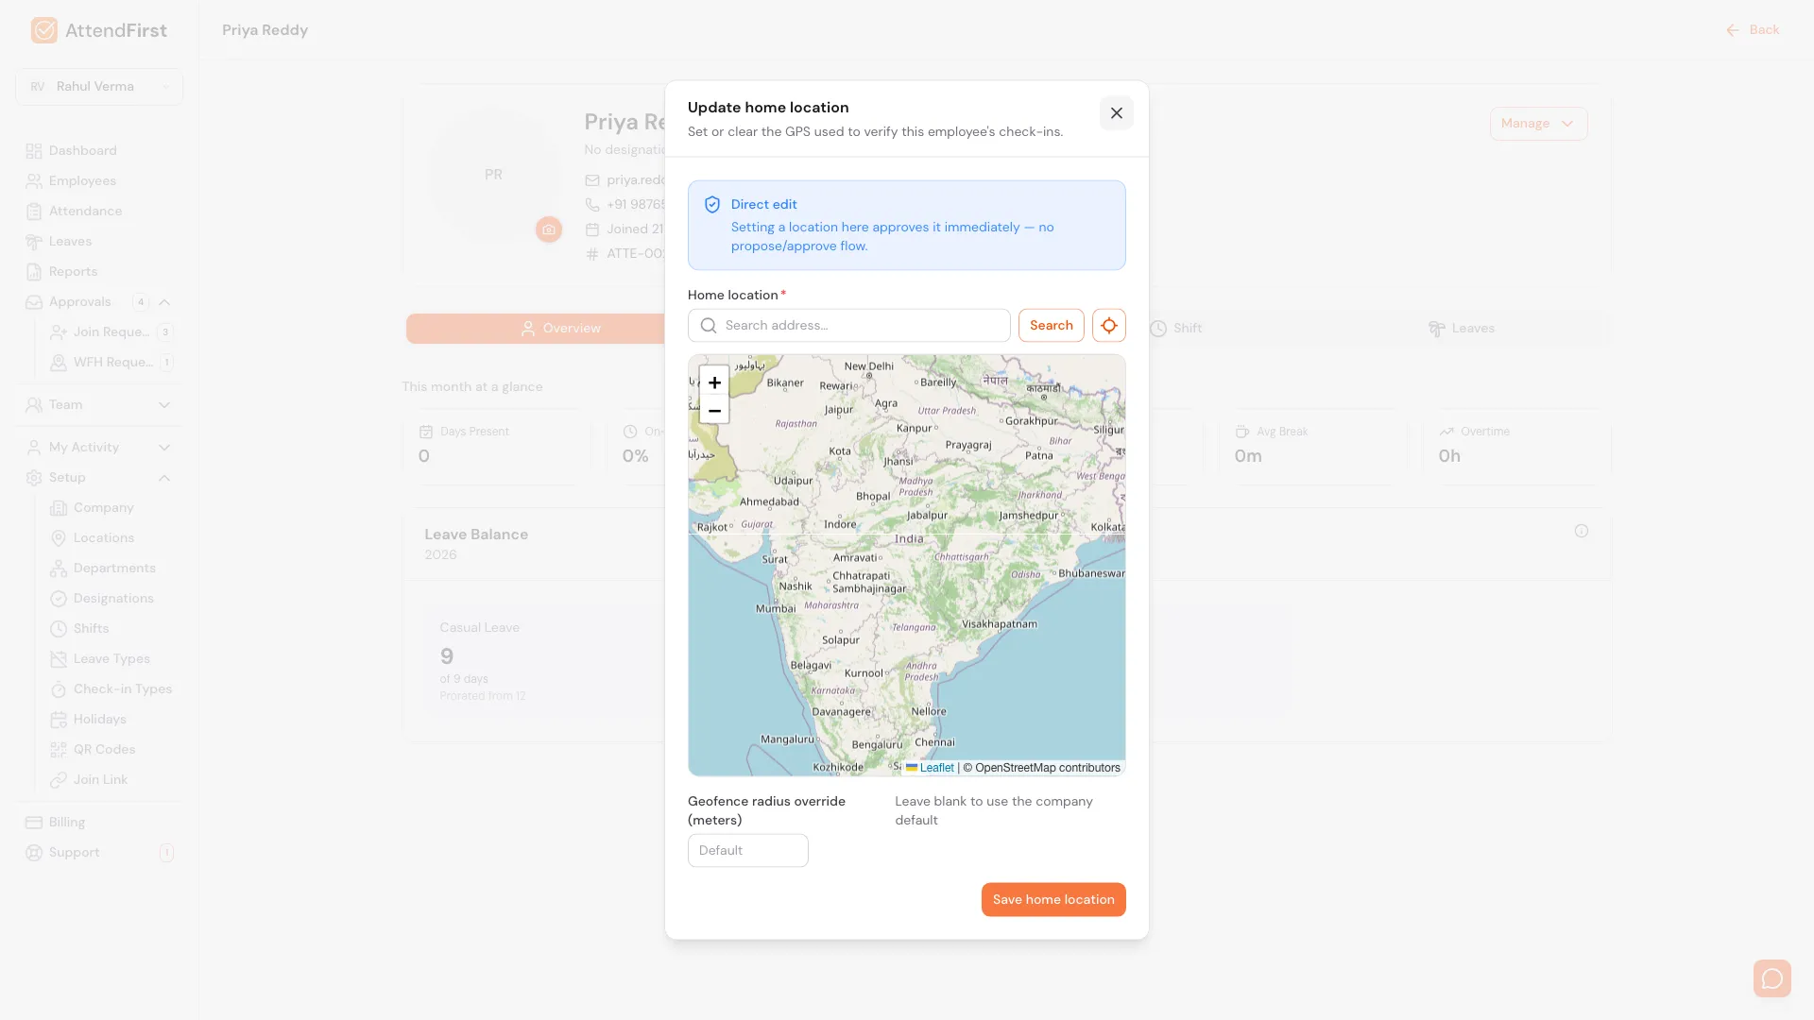Click the Leave Balance info icon
This screenshot has height=1020, width=1814.
point(1581,532)
